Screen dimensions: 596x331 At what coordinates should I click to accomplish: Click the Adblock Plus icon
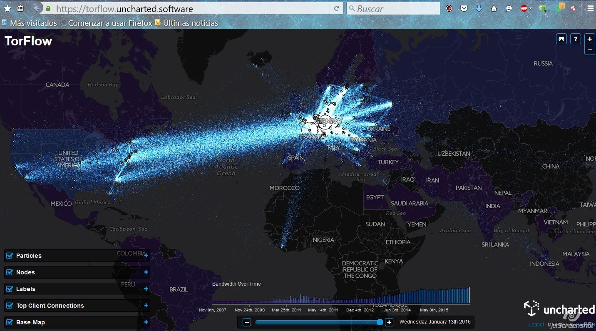click(524, 8)
